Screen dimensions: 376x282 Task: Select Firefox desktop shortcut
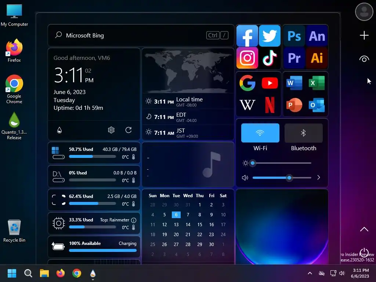[14, 51]
